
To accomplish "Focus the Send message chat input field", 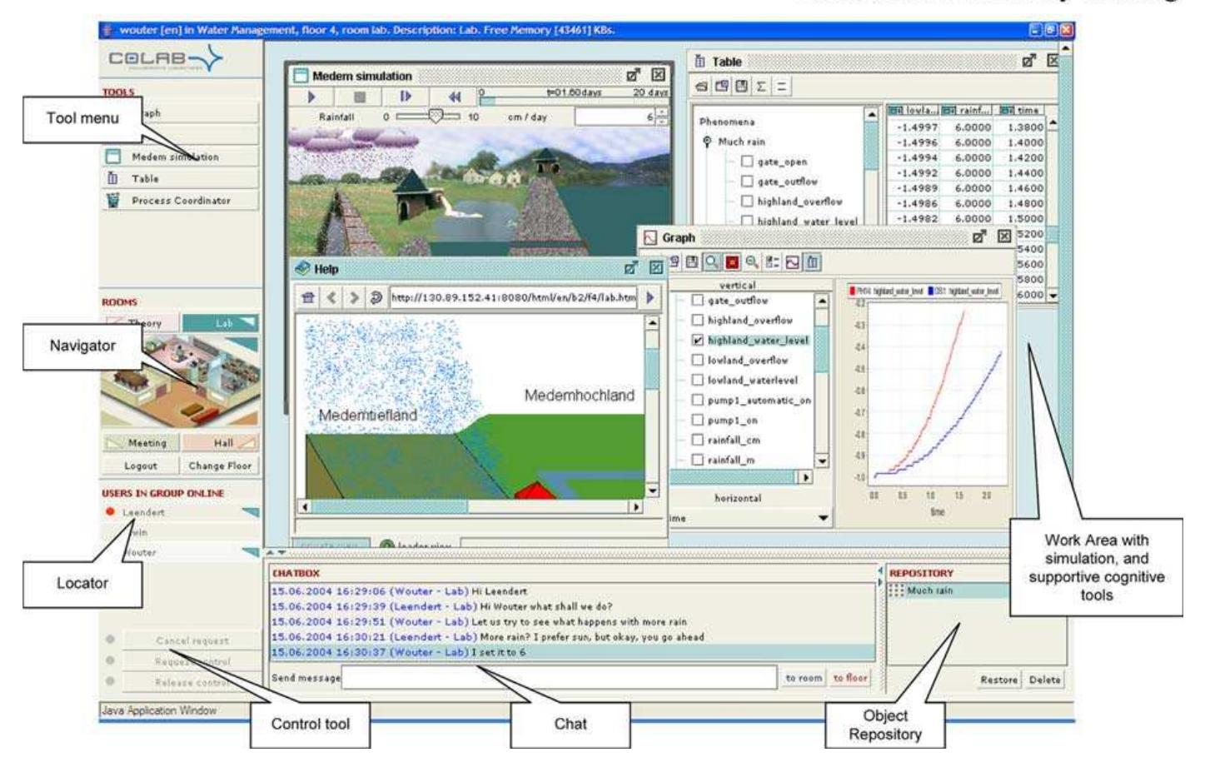I will (x=559, y=678).
